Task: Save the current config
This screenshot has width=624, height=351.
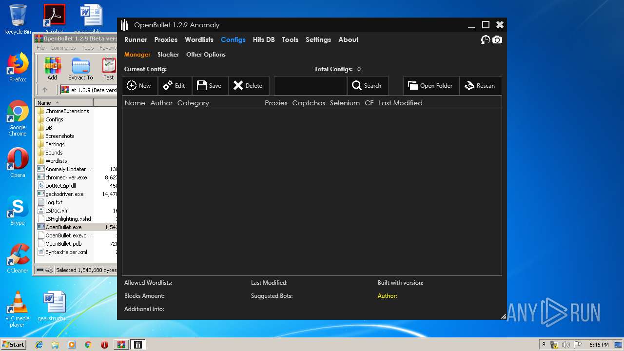Action: click(x=210, y=86)
